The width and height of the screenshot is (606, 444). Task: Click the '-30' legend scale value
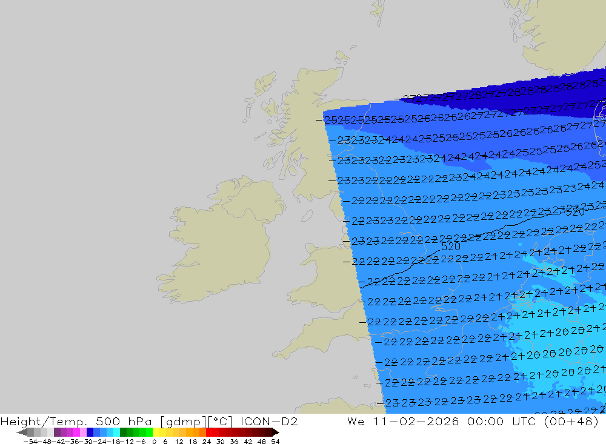coord(86,442)
